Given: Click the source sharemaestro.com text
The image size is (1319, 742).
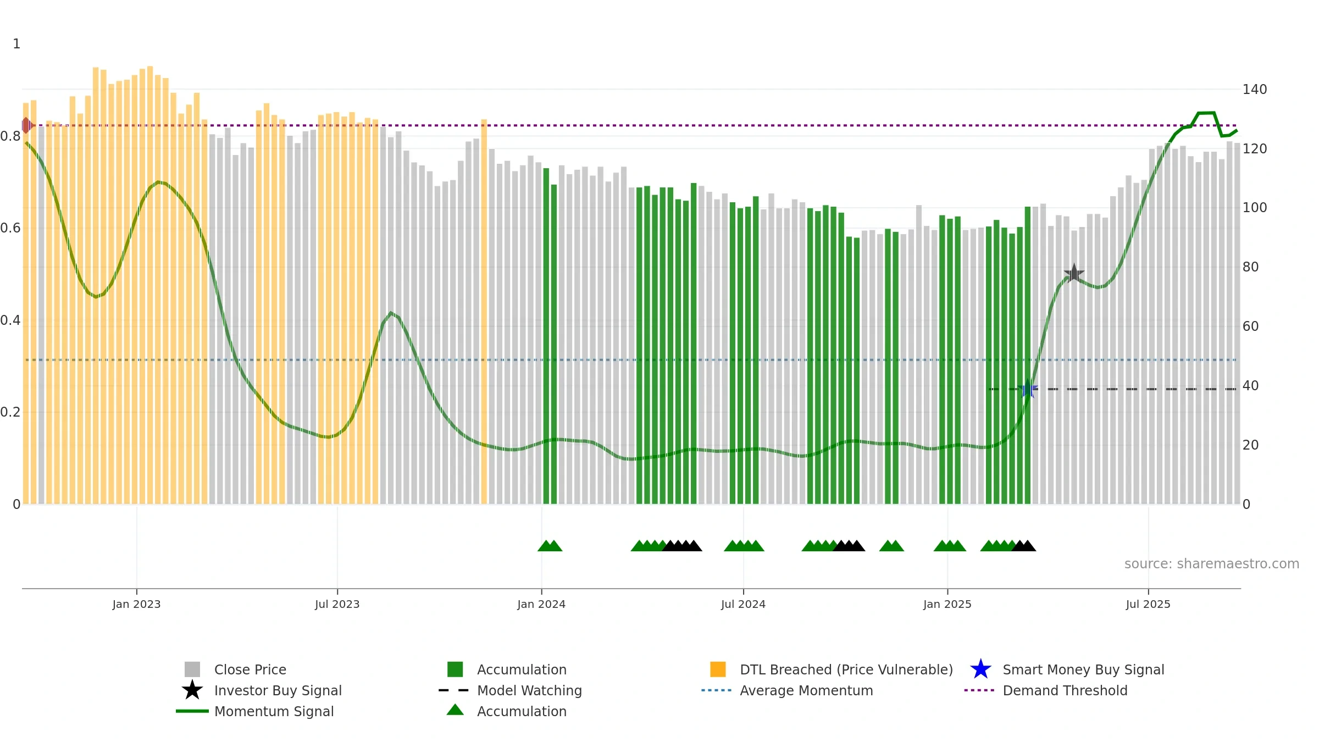Looking at the screenshot, I should (1212, 564).
